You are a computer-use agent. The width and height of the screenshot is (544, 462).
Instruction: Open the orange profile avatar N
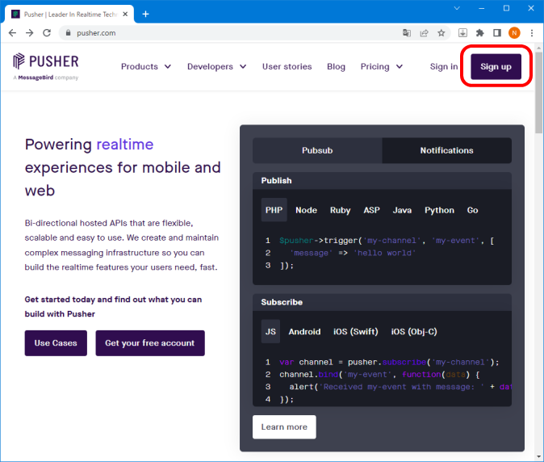[514, 33]
